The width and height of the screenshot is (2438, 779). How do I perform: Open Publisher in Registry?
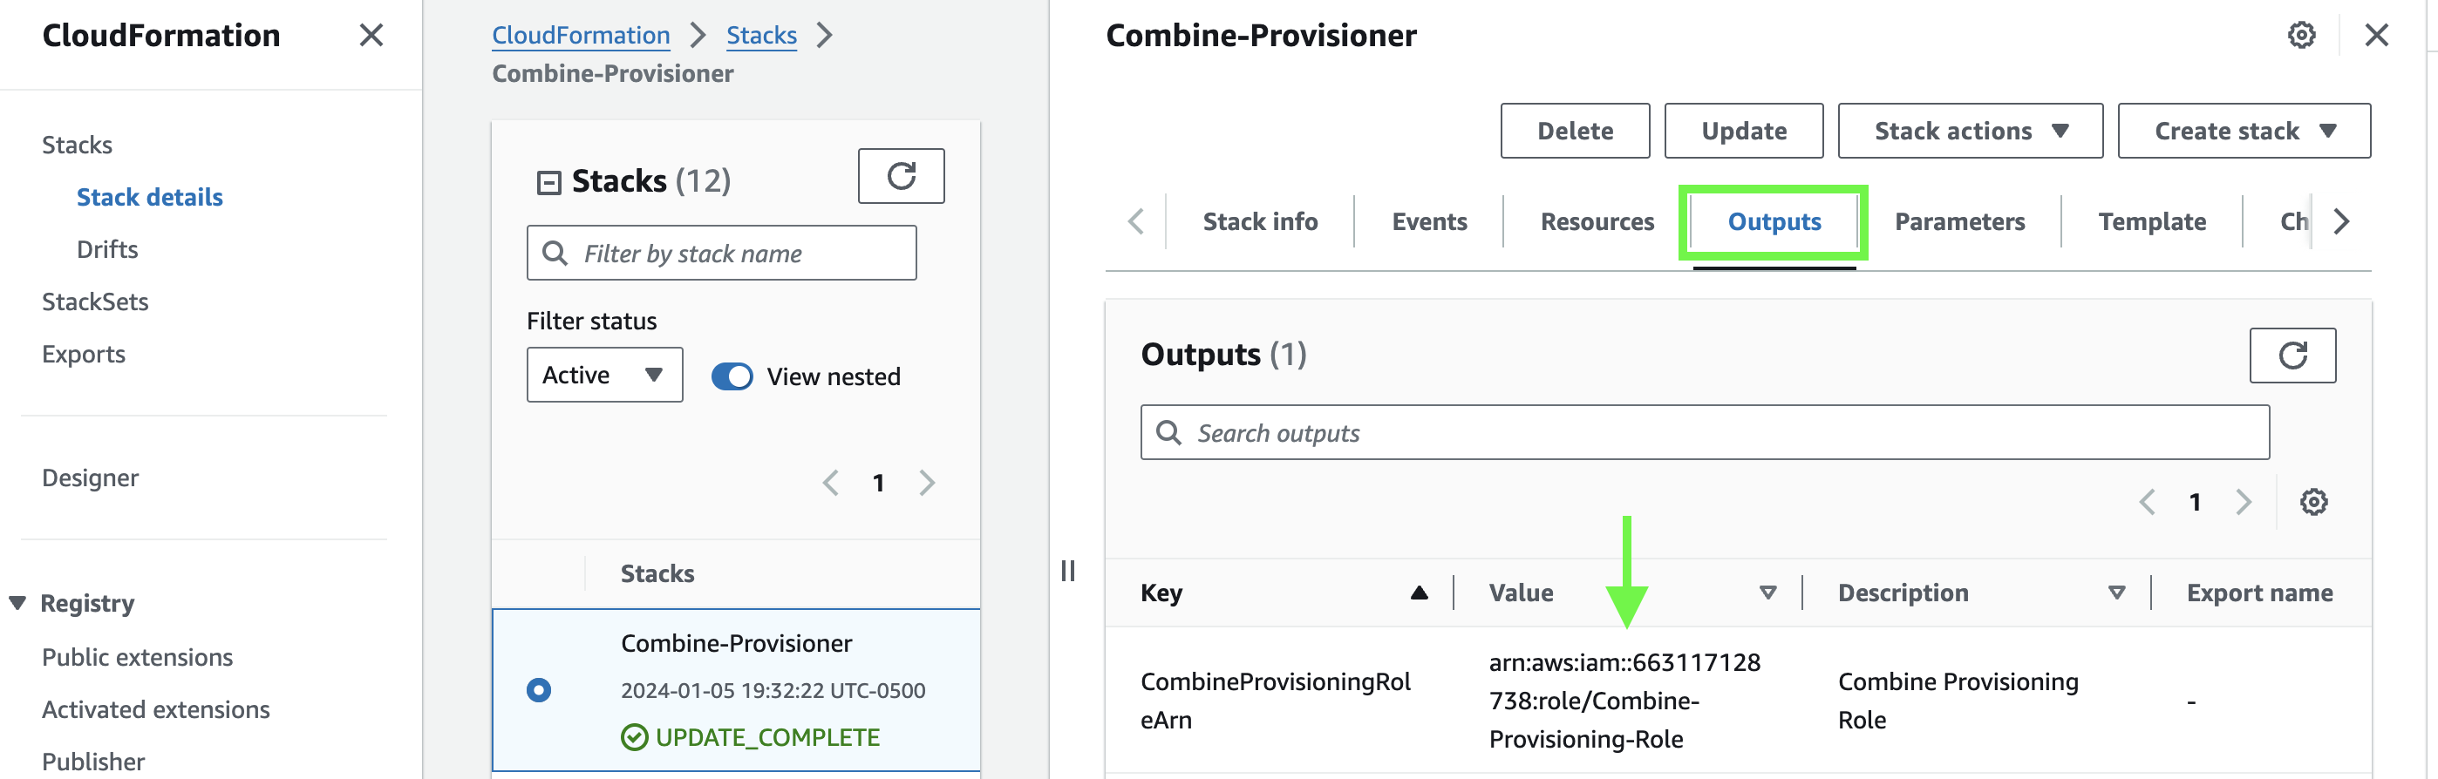click(92, 761)
